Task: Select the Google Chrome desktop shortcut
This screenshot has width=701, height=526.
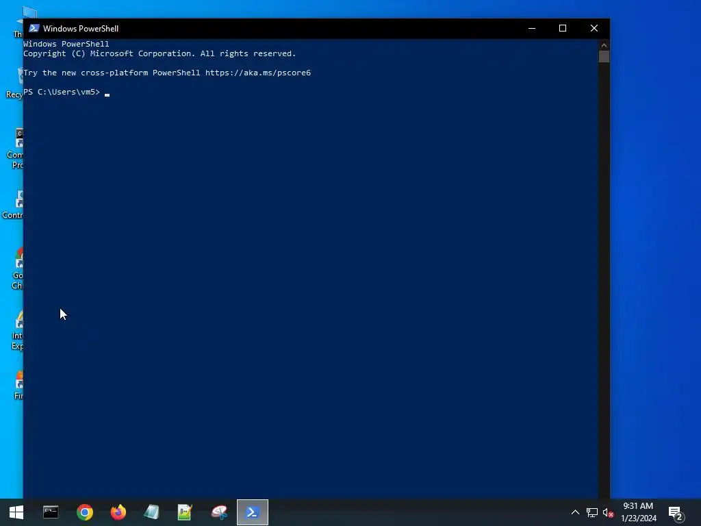Action: (x=17, y=268)
